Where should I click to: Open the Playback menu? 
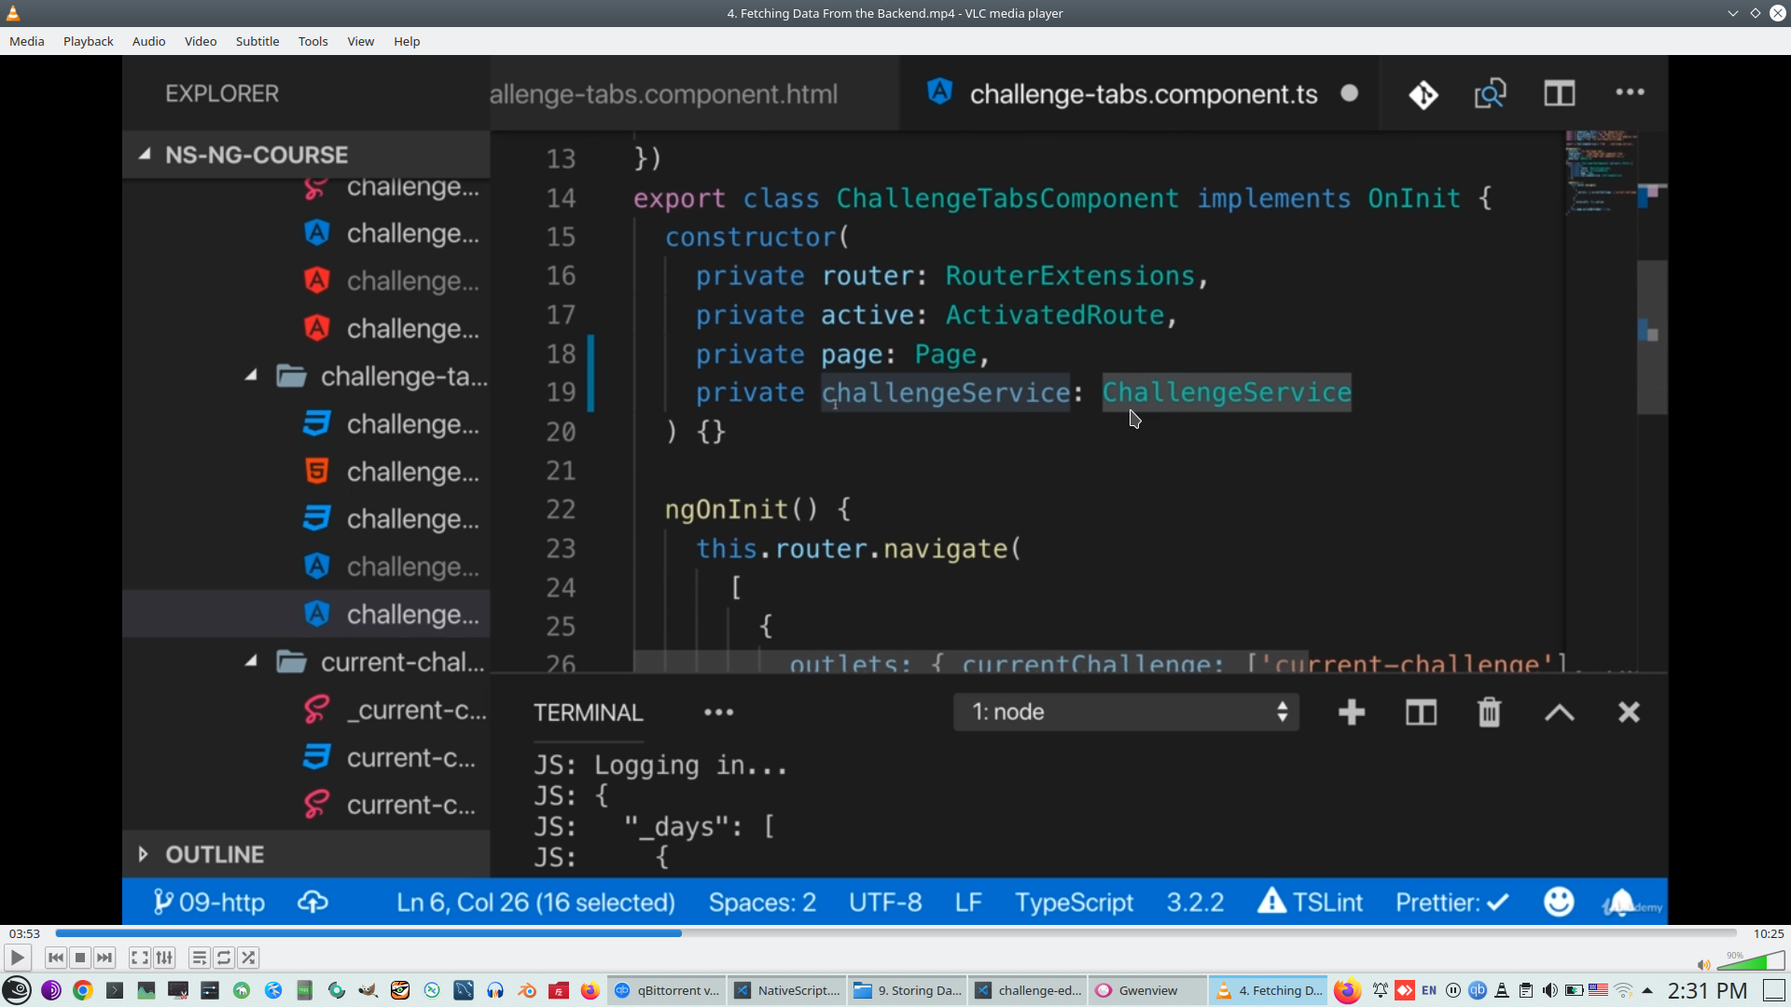(88, 41)
